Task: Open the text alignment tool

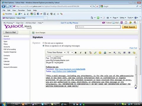Action: pyautogui.click(x=114, y=53)
